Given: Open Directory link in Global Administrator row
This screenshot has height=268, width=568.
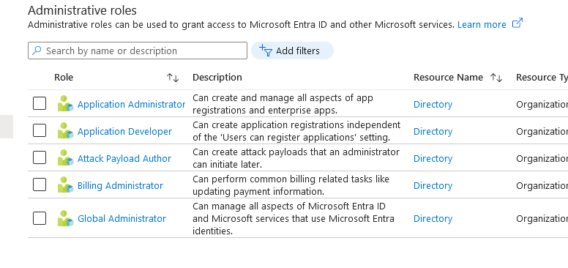Looking at the screenshot, I should pos(433,219).
